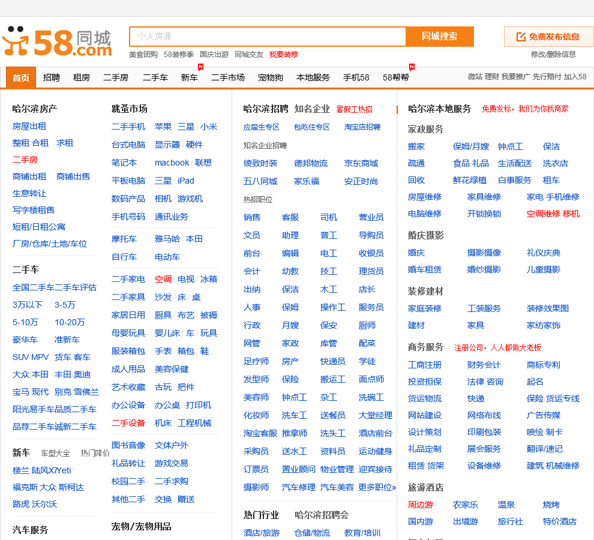594x540 pixels.
Task: Click iPad link beside 平板电脑
Action: point(185,181)
